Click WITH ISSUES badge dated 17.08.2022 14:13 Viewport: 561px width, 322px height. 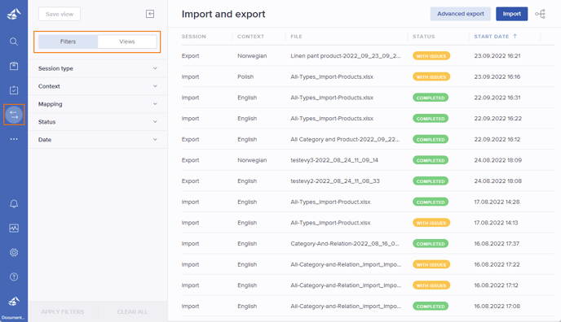point(431,223)
